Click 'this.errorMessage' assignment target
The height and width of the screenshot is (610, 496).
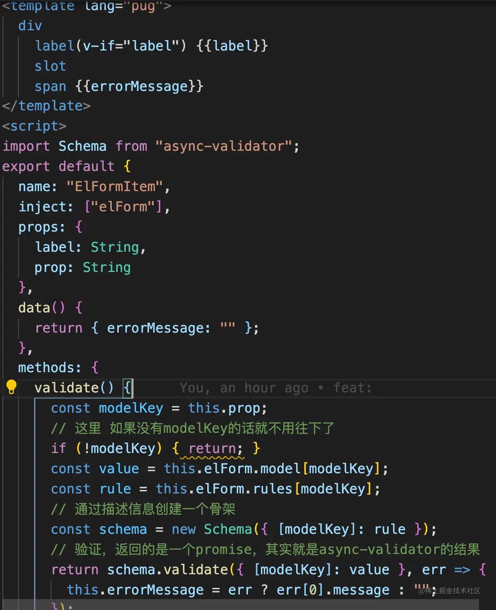135,590
